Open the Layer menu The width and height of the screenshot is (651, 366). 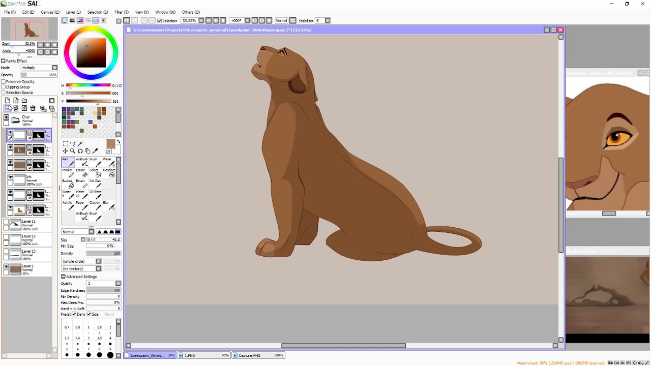(73, 12)
